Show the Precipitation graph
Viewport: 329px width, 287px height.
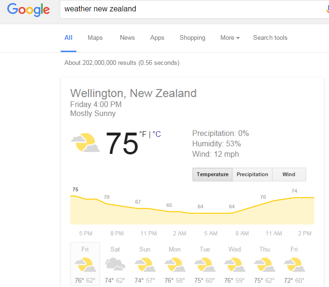coord(252,174)
